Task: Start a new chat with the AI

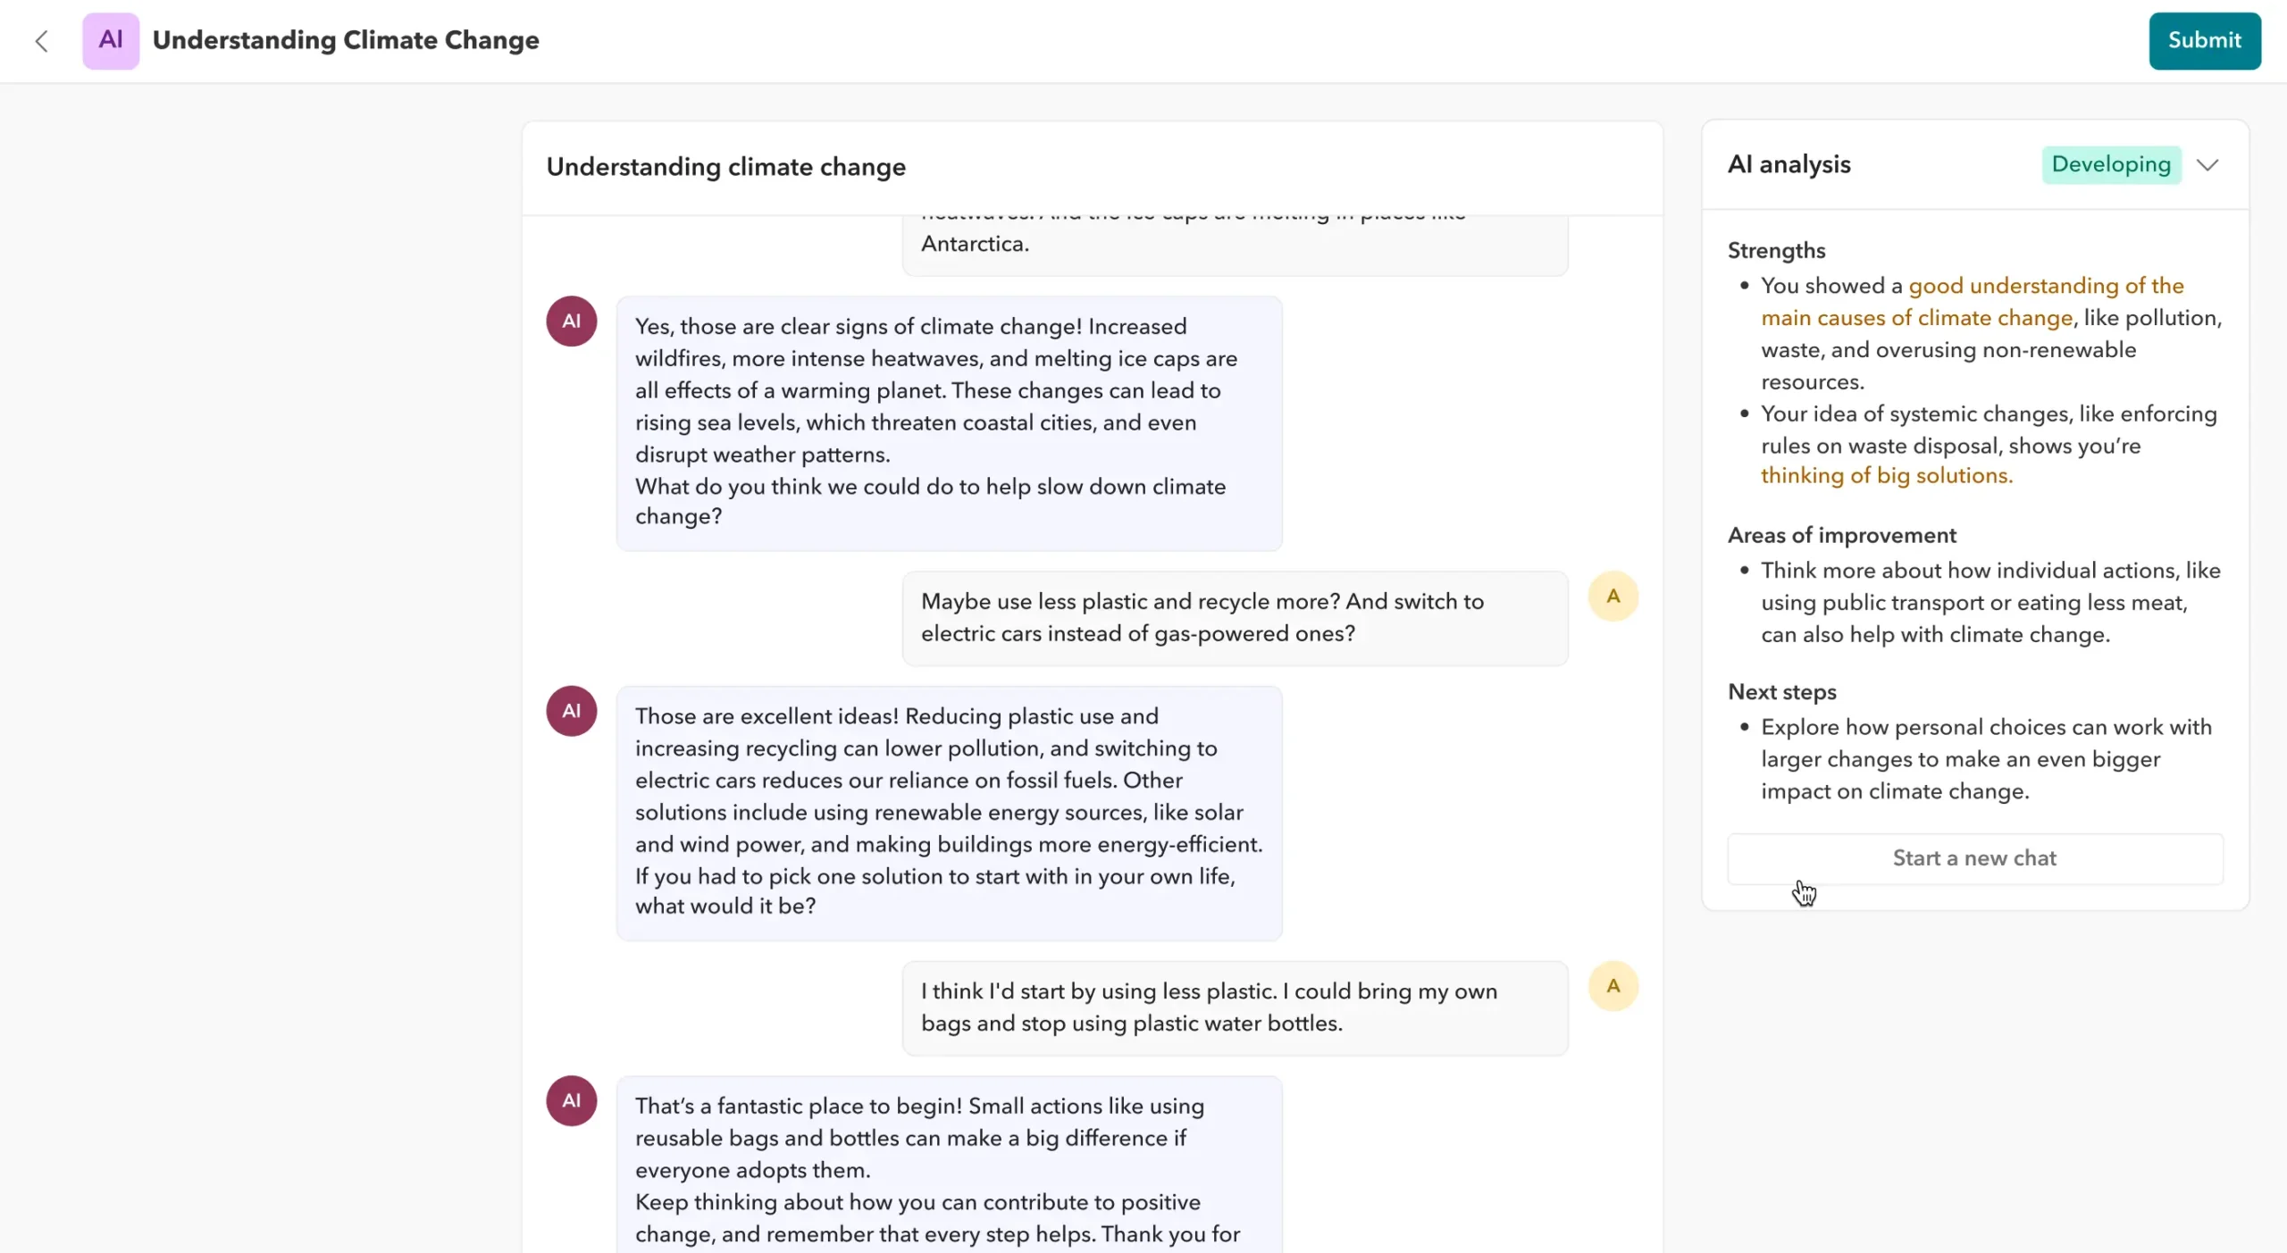Action: tap(1973, 857)
